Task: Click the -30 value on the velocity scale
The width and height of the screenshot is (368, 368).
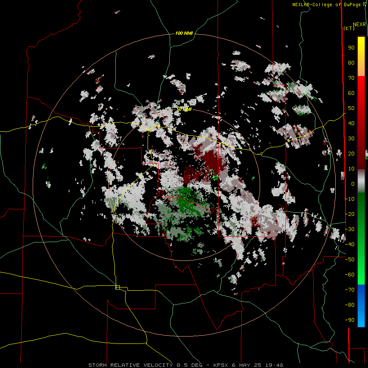Action: [350, 229]
